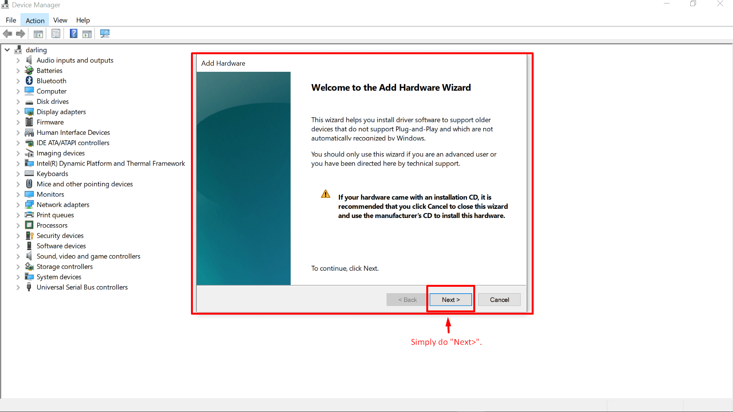Select the Processors tree entry
This screenshot has width=733, height=412.
pyautogui.click(x=52, y=225)
